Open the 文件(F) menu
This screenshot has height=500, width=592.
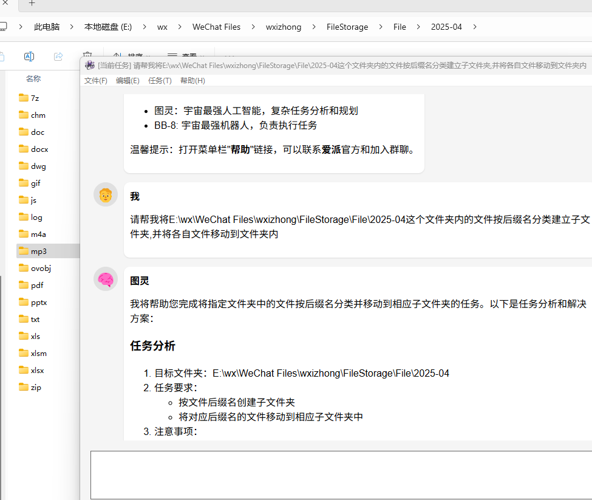96,80
